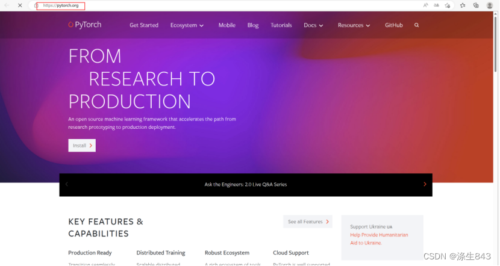Click the Robust Ecosystem feature heading
The width and height of the screenshot is (500, 266).
click(x=227, y=253)
